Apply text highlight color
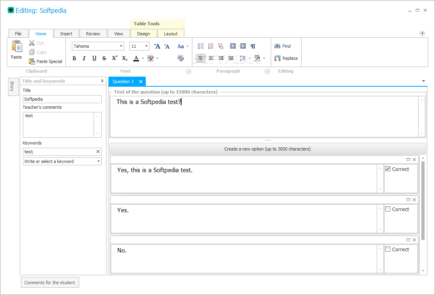 [x=151, y=58]
